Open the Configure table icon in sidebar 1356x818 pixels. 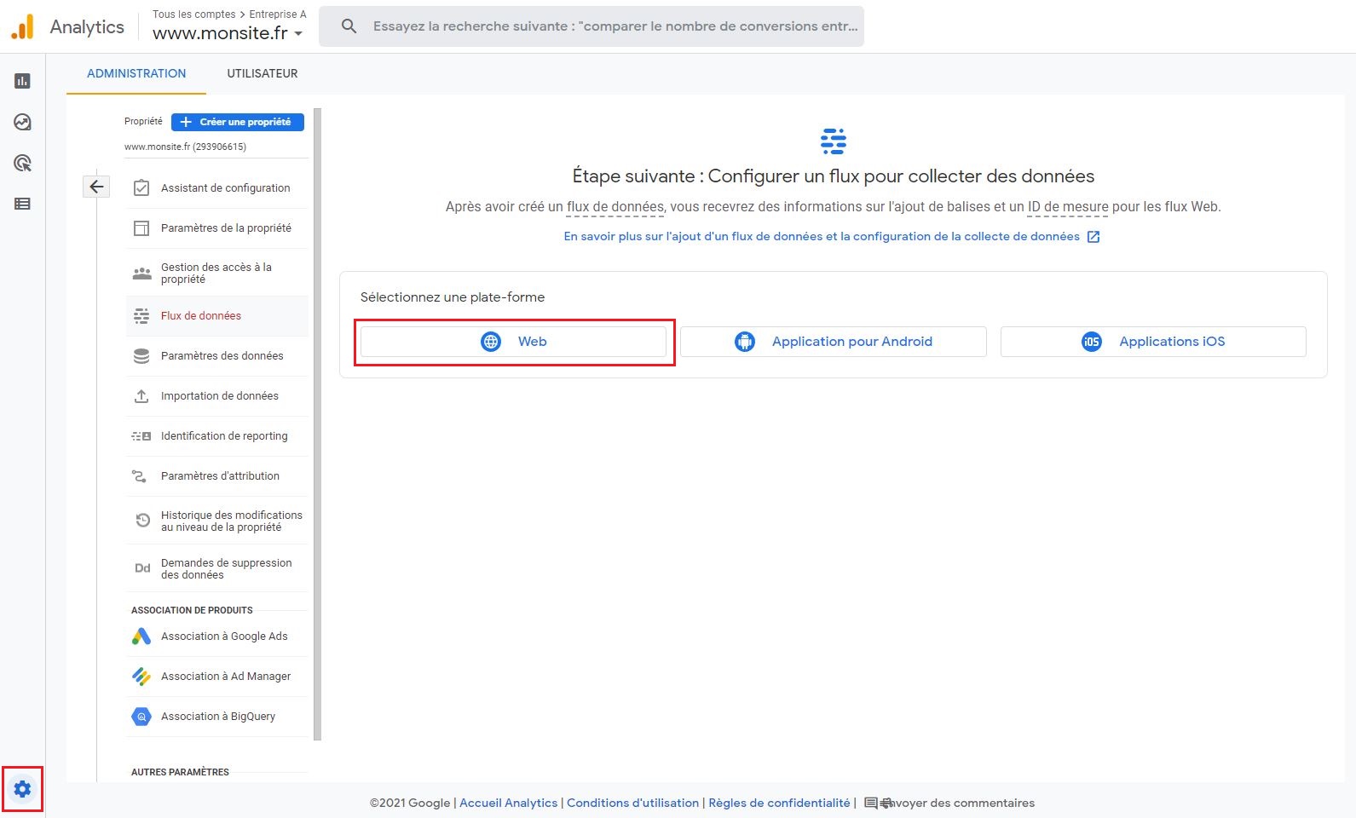click(22, 204)
